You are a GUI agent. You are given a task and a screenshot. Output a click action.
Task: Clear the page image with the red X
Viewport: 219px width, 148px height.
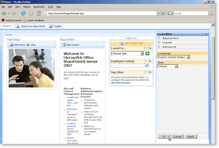coord(28,45)
